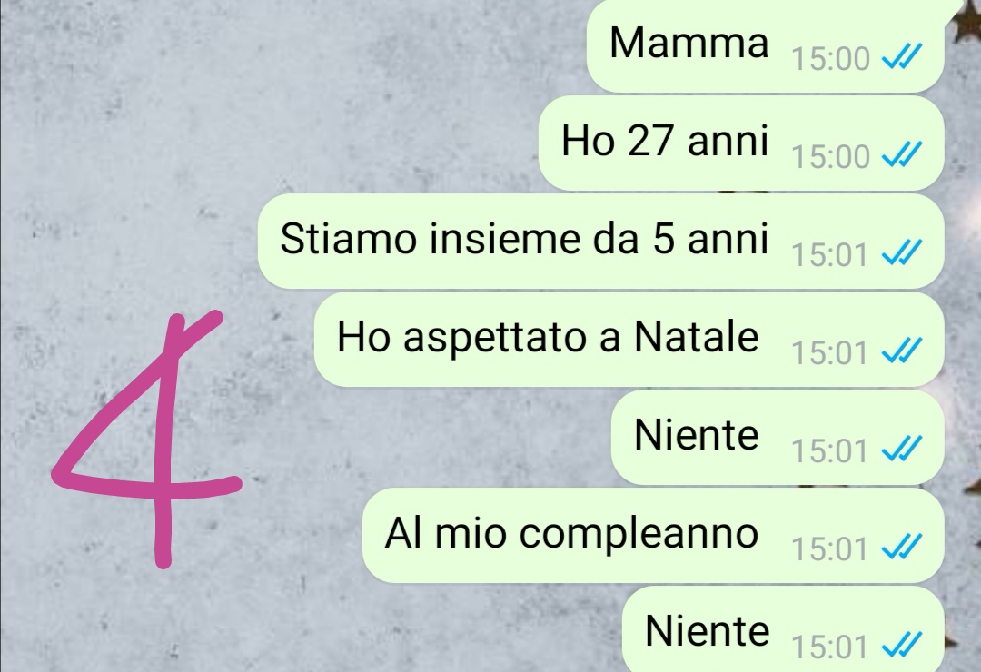Click read ticks on last 'Niente' message
Screen dimensions: 981x672
pyautogui.click(x=902, y=646)
